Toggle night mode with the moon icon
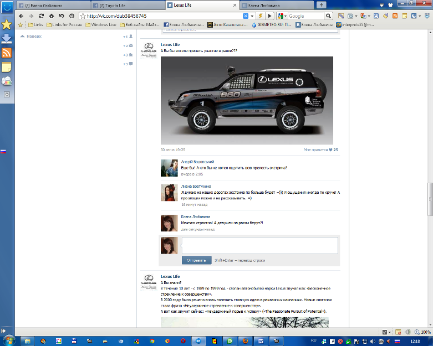The height and width of the screenshot is (346, 433). (x=414, y=16)
